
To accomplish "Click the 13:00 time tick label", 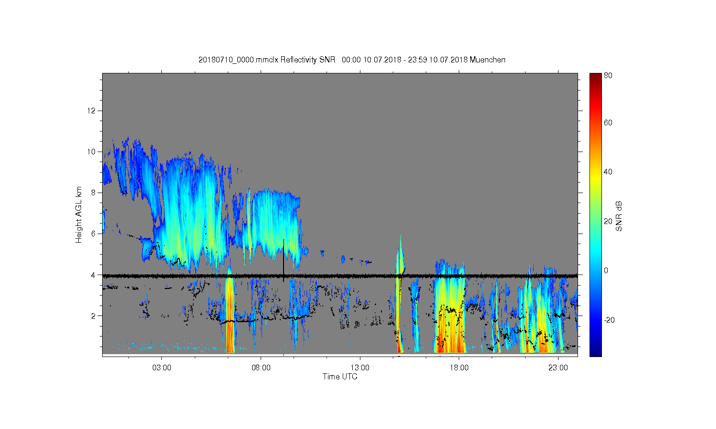I will [x=360, y=368].
